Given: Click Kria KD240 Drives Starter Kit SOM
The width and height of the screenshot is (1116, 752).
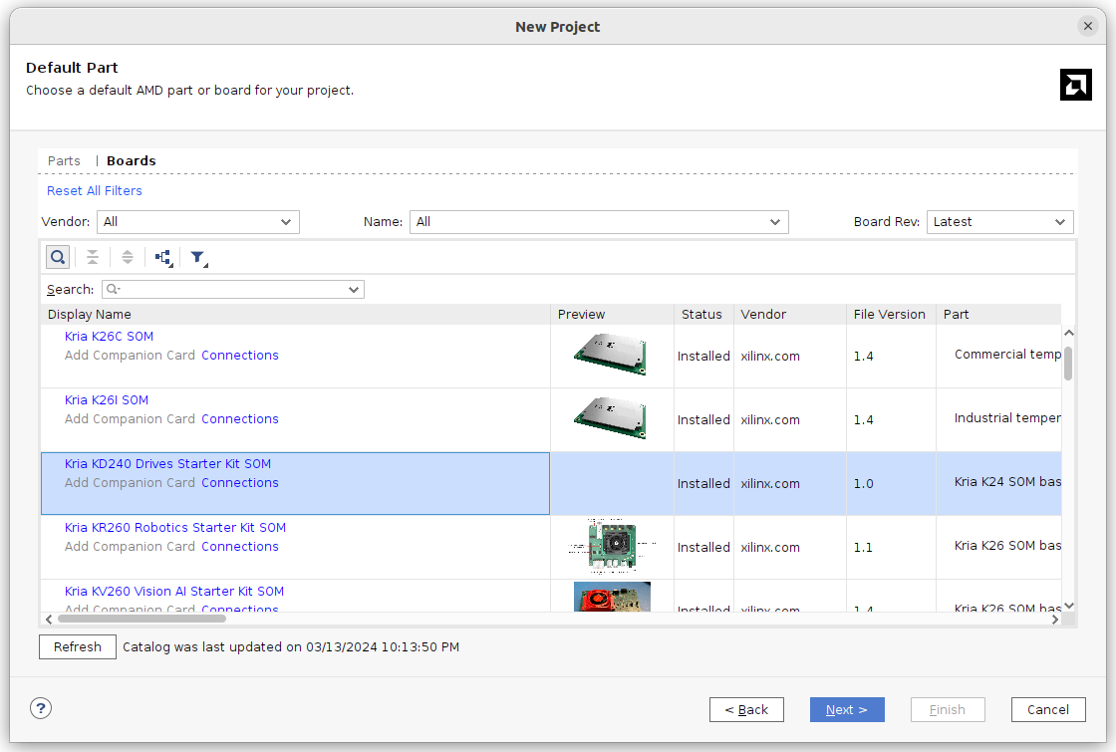Looking at the screenshot, I should [x=168, y=464].
